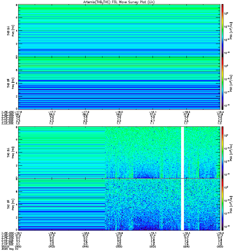This screenshot has height=251, width=235.
Task: Click the "PSD [nT²/Hz]" label of THB B⊥ color bar
Action: pos(231,31)
